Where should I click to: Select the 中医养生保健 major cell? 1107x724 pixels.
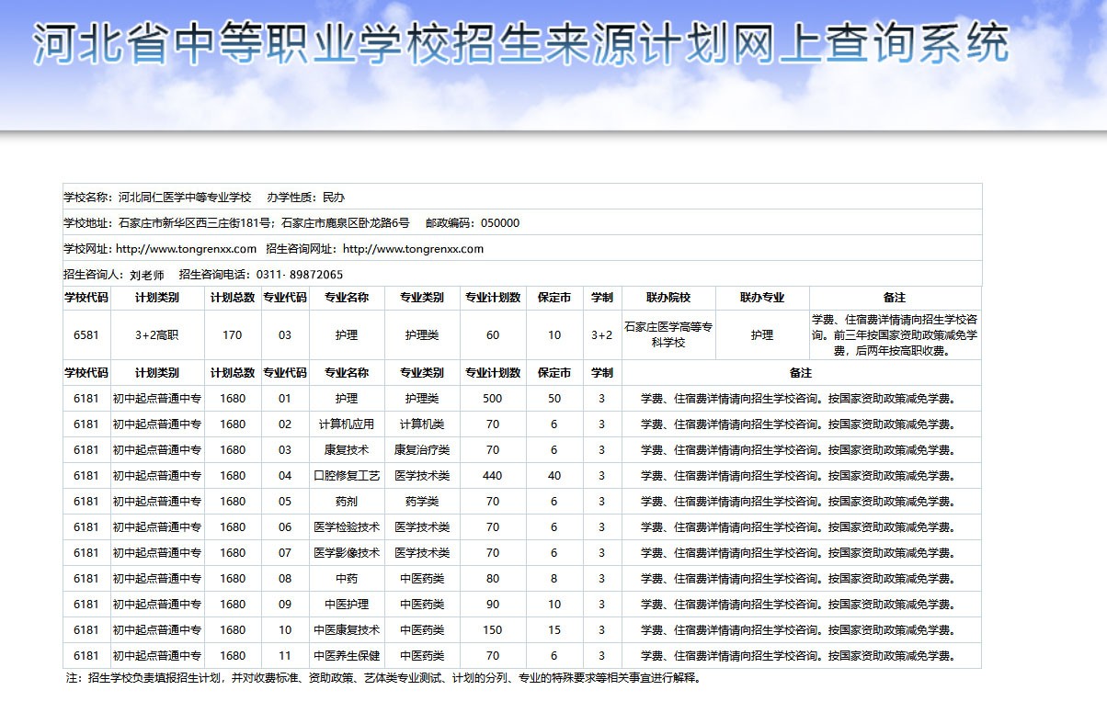click(347, 656)
